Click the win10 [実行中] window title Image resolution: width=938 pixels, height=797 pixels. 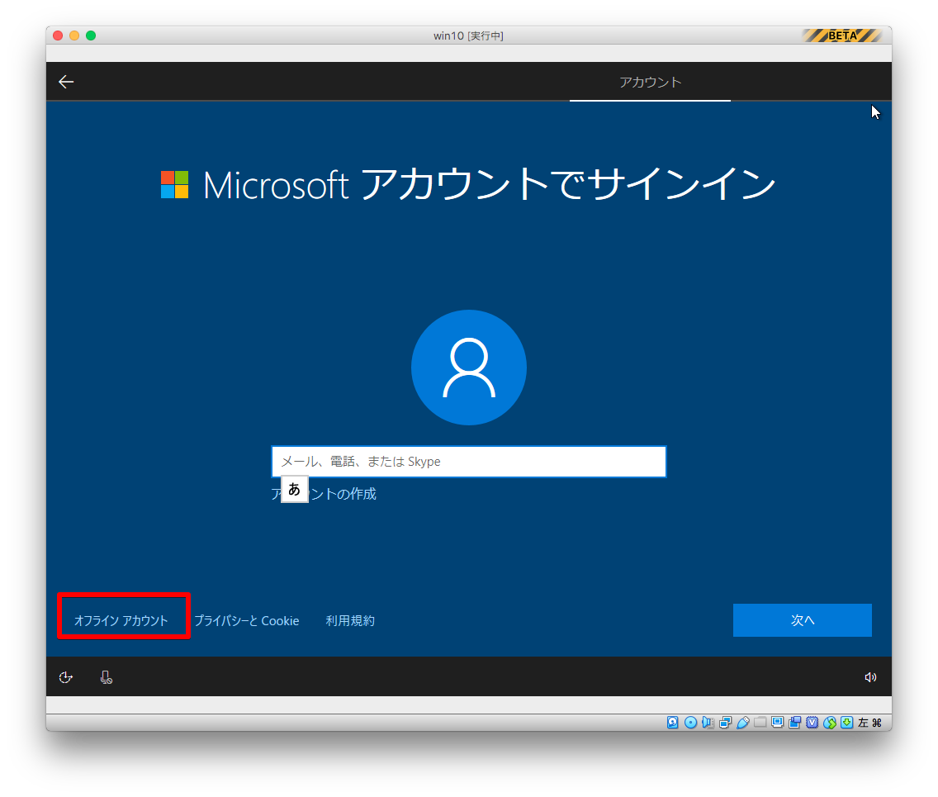click(x=468, y=36)
